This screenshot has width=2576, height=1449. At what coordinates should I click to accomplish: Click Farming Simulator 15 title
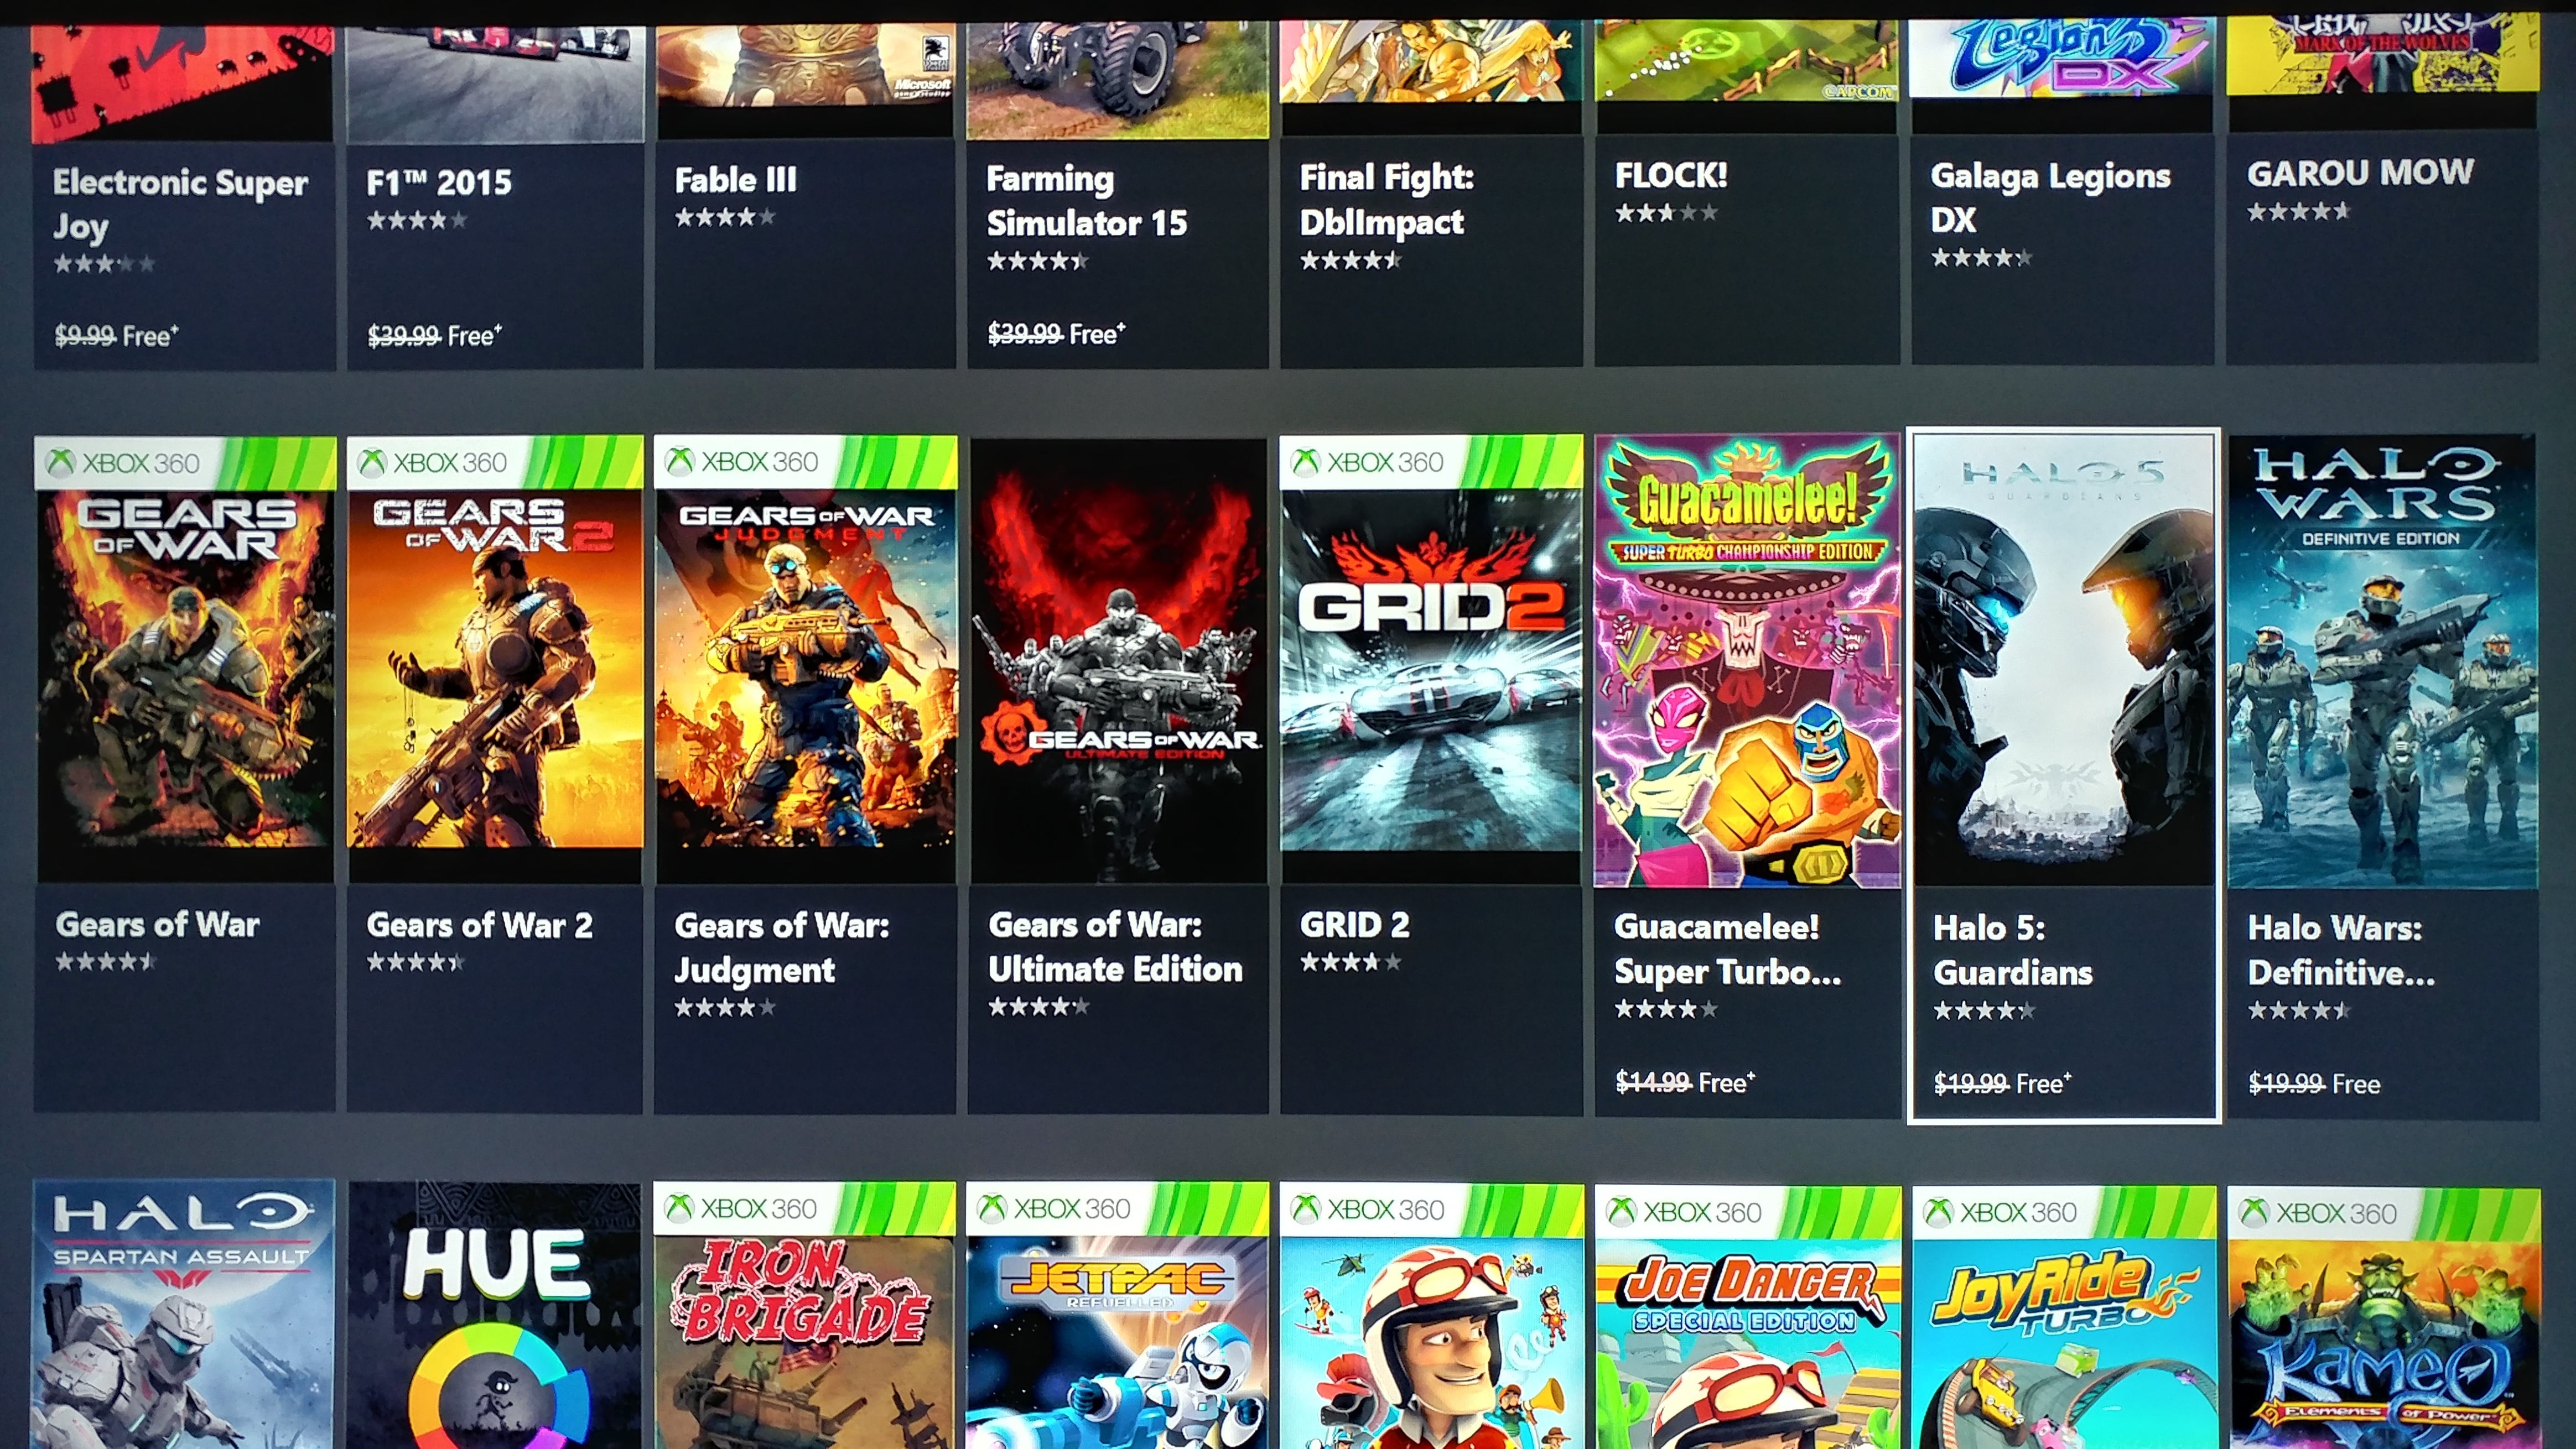tap(1086, 200)
